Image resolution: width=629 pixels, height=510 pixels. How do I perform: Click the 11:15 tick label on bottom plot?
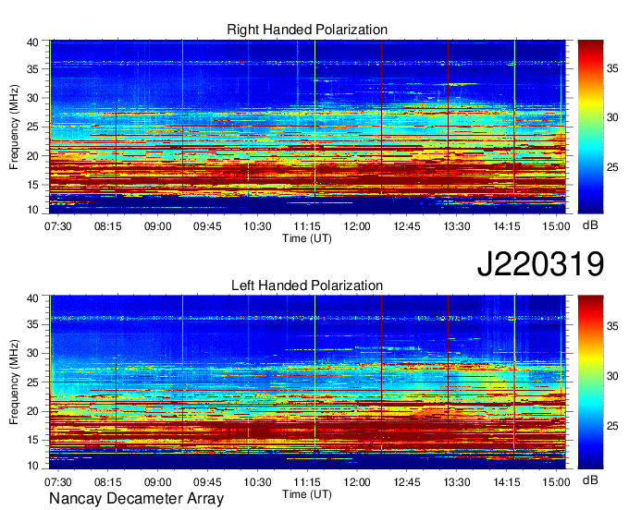pos(307,482)
